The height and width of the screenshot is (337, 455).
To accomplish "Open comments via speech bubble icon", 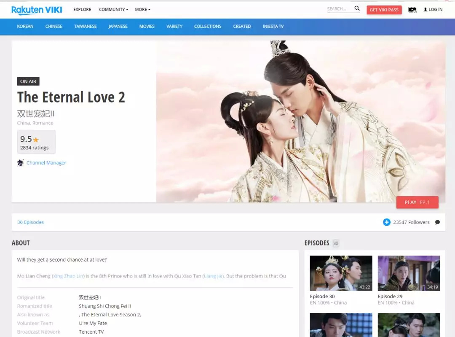I will click(x=437, y=222).
